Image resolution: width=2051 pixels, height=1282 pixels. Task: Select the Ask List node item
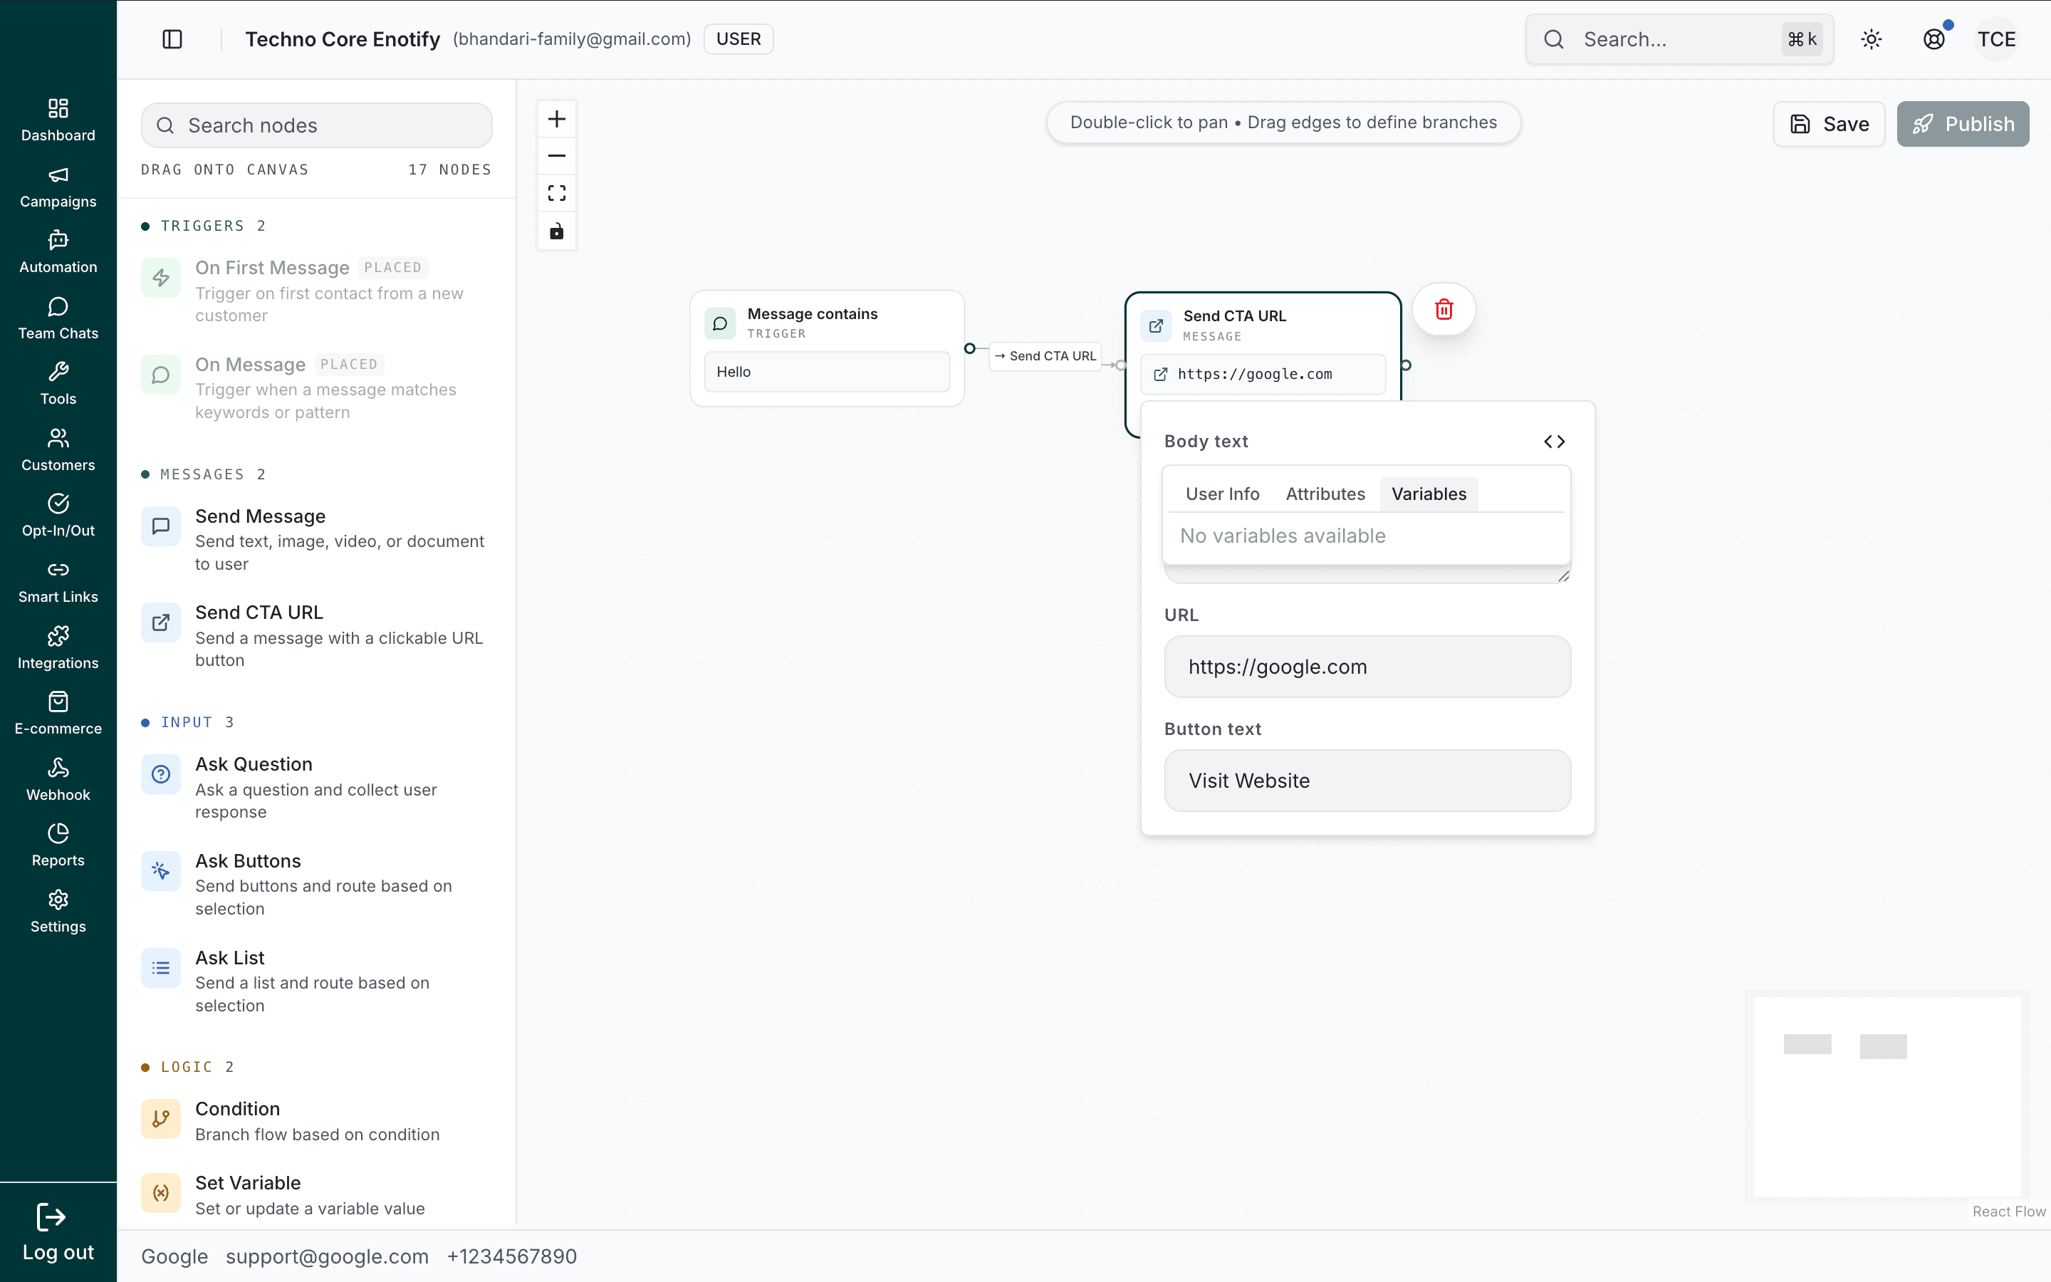[x=316, y=981]
